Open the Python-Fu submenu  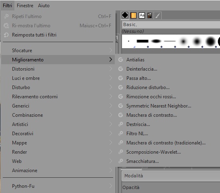(58, 186)
